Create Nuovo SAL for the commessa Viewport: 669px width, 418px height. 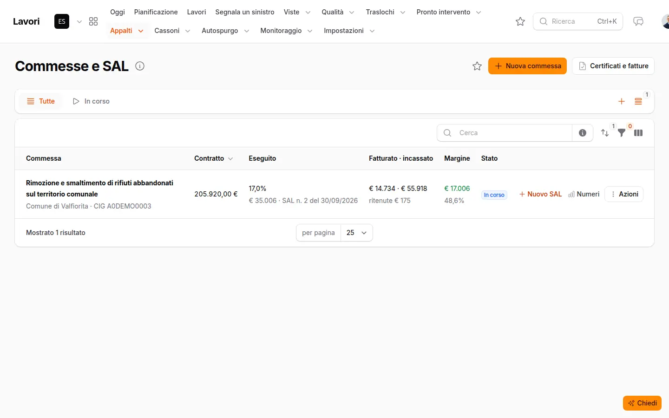(x=540, y=194)
